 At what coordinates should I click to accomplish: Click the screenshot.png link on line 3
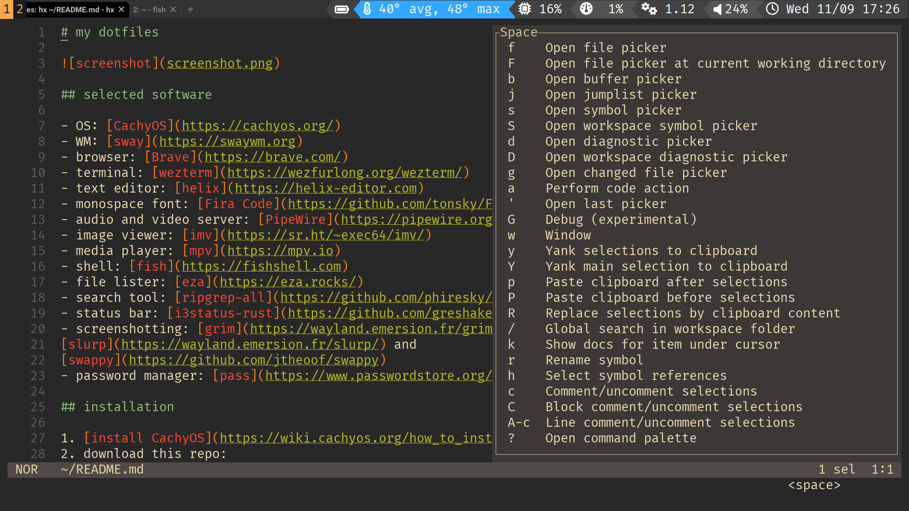click(220, 63)
